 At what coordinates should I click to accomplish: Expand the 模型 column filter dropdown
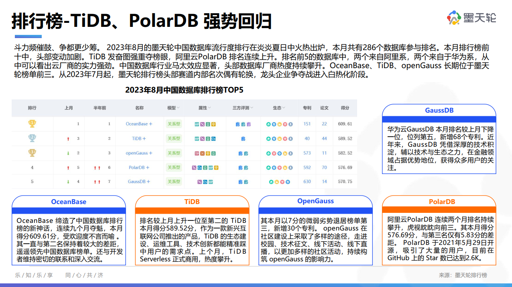point(178,108)
